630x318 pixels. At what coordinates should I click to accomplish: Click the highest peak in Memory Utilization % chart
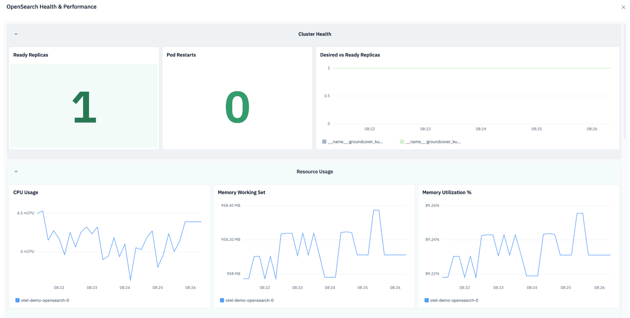coord(580,213)
